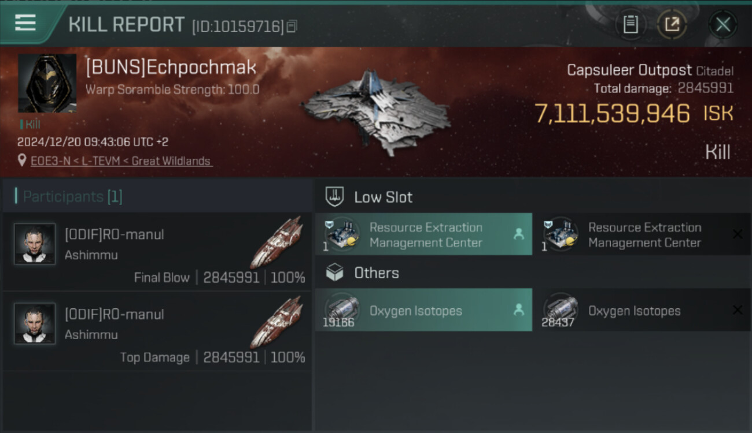Viewport: 752px width, 433px height.
Task: Click the 7,111,539,946 ISK value
Action: (634, 114)
